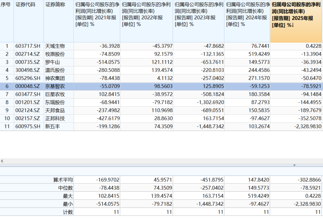Click the value 519.4249 in 牧原股份 row
323x219 pixels.
tap(259, 54)
